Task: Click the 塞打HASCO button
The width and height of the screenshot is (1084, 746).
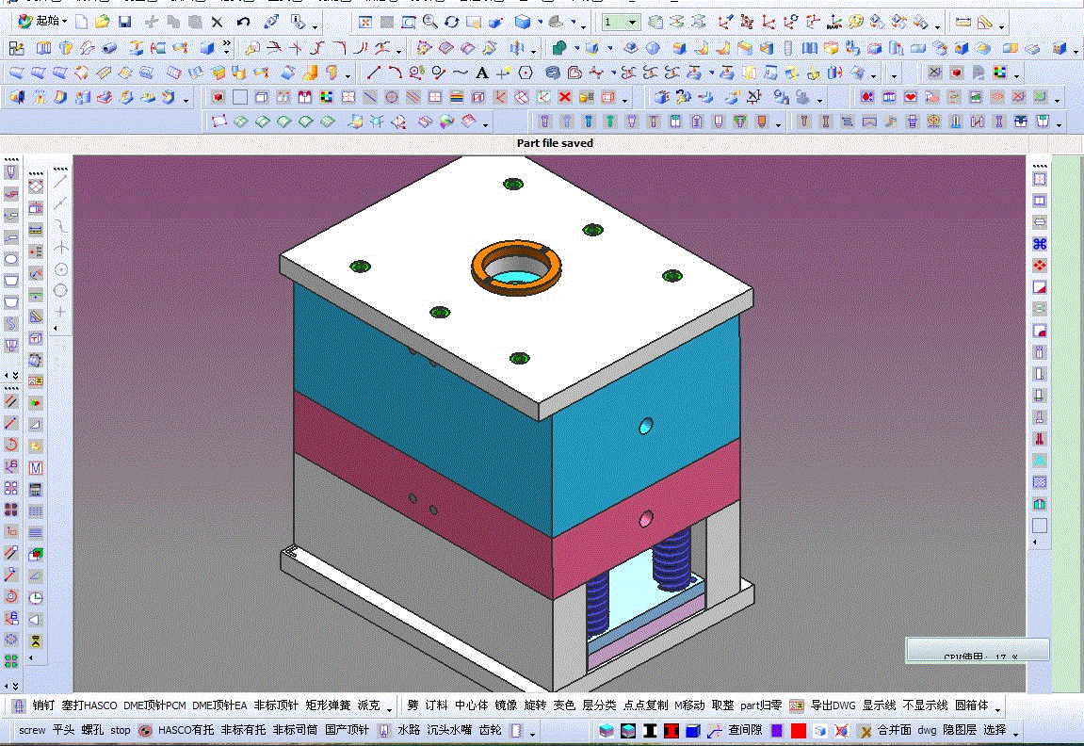Action: point(89,705)
